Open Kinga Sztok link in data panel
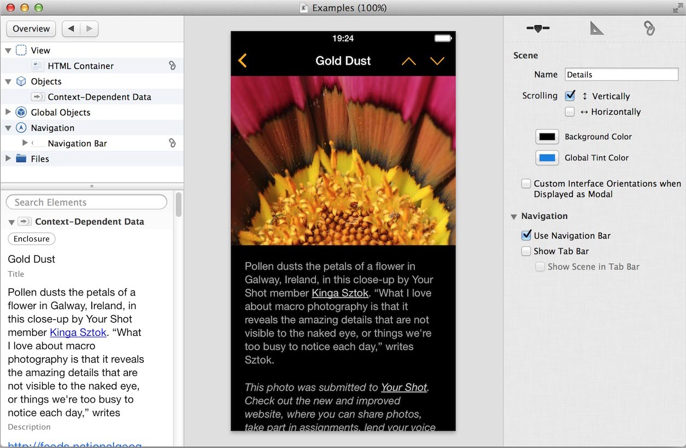The height and width of the screenshot is (448, 686). click(78, 333)
